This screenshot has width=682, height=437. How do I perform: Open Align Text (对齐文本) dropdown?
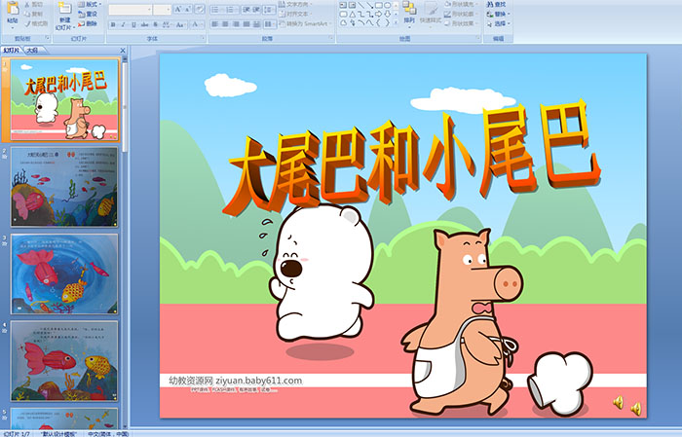pos(294,14)
